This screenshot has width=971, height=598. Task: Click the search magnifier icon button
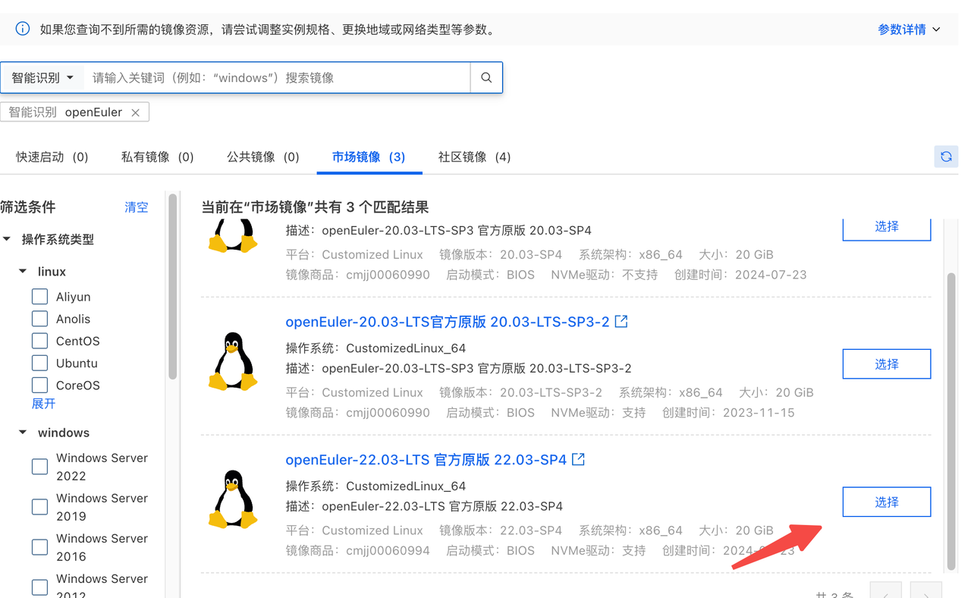pyautogui.click(x=486, y=77)
